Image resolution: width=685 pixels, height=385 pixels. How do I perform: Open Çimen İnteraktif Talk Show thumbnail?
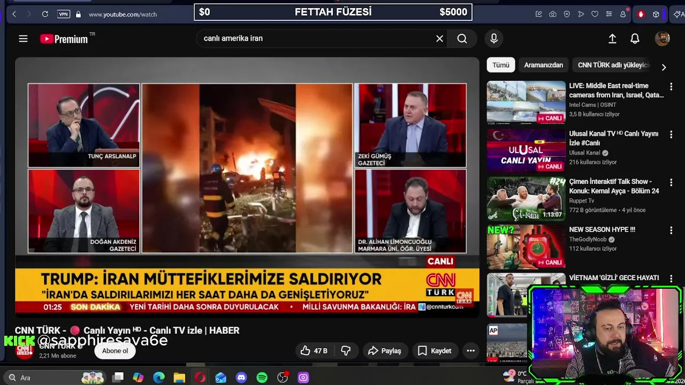point(526,198)
